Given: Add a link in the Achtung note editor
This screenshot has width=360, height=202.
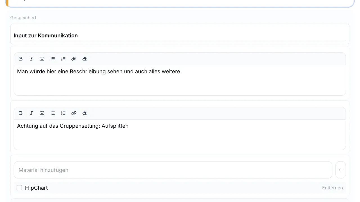Looking at the screenshot, I should pyautogui.click(x=74, y=113).
